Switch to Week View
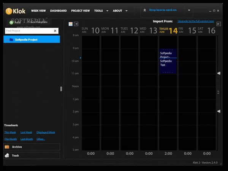Image resolution: width=228 pixels, height=171 pixels. coord(38,11)
